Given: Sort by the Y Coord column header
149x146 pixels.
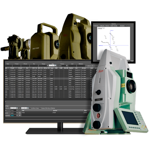Looking at the screenshot, I should (x=14, y=68).
